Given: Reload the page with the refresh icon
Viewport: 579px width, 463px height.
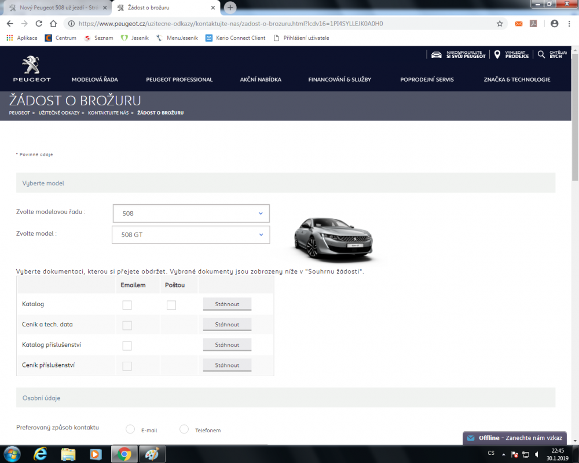Looking at the screenshot, I should click(x=39, y=24).
